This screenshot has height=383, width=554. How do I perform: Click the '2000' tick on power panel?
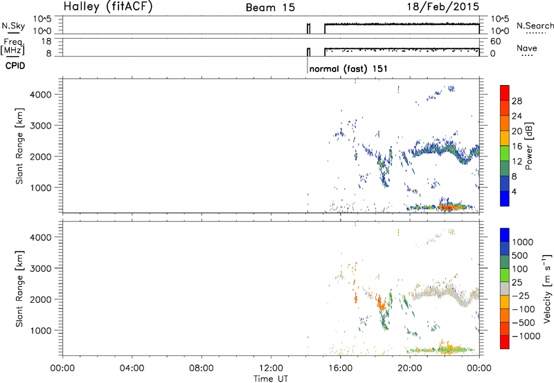pyautogui.click(x=40, y=156)
